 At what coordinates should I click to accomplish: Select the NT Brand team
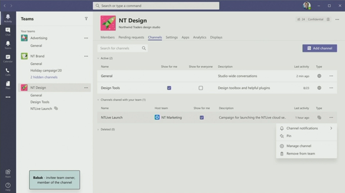pos(37,56)
